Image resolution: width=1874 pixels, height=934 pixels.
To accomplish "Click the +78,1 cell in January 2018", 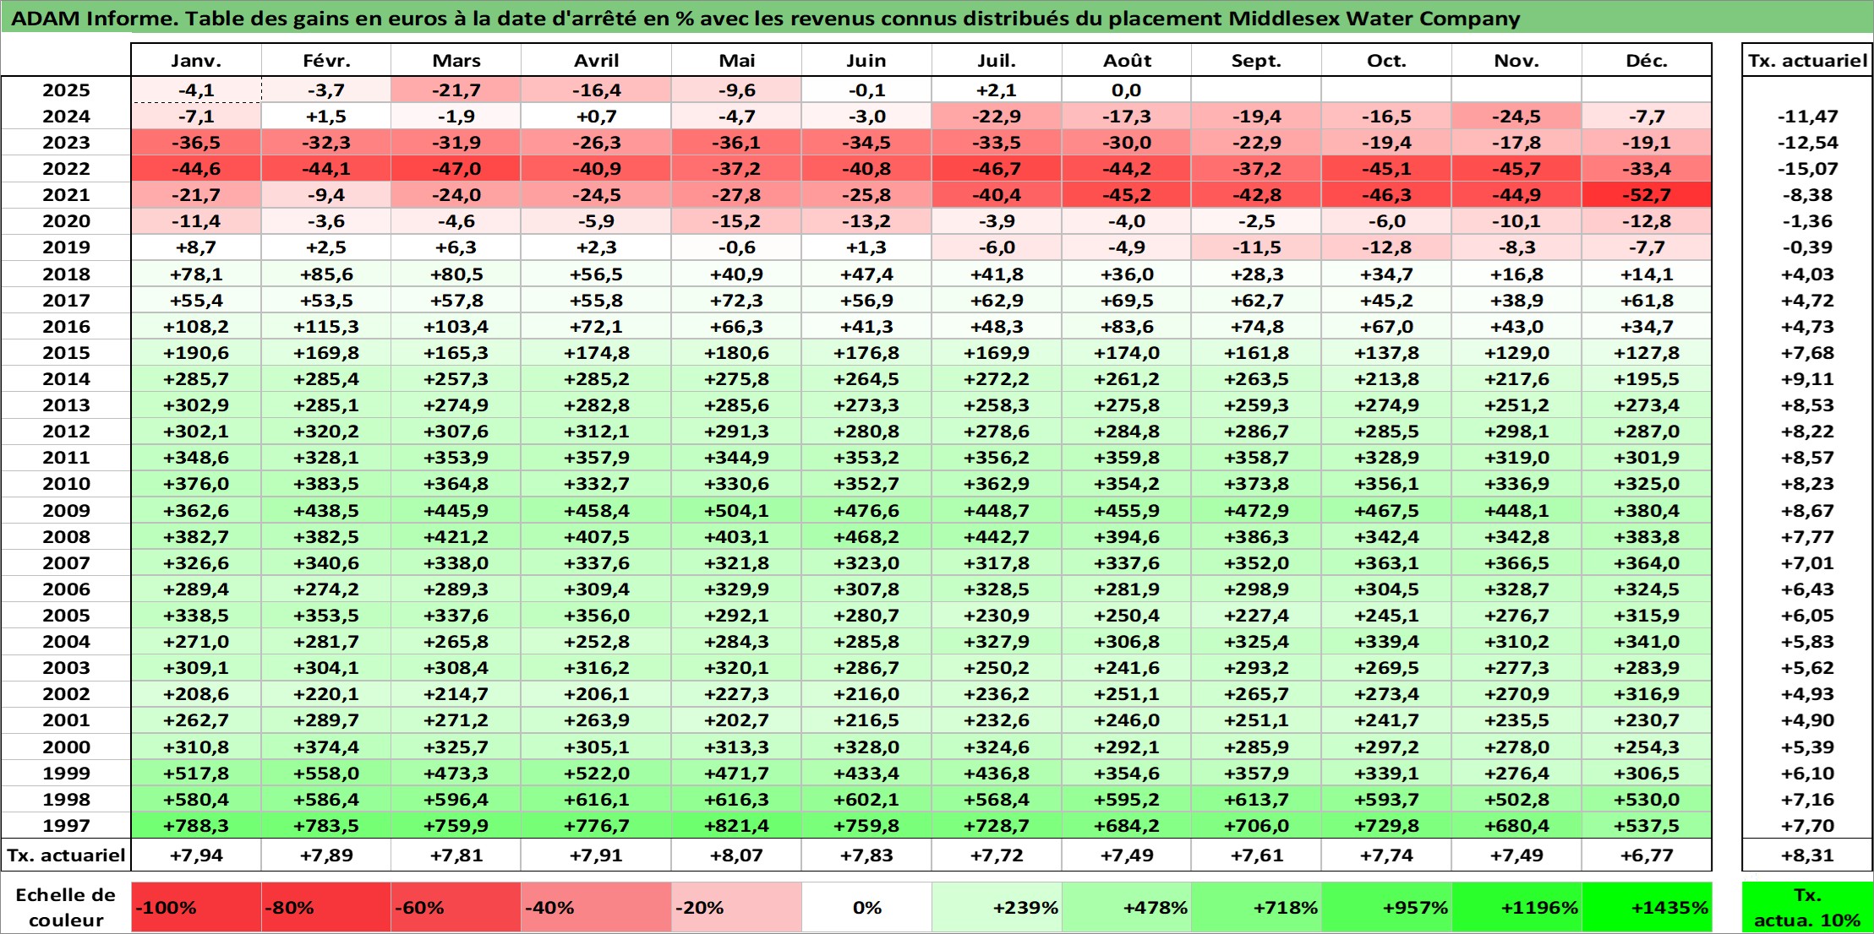I will [196, 274].
